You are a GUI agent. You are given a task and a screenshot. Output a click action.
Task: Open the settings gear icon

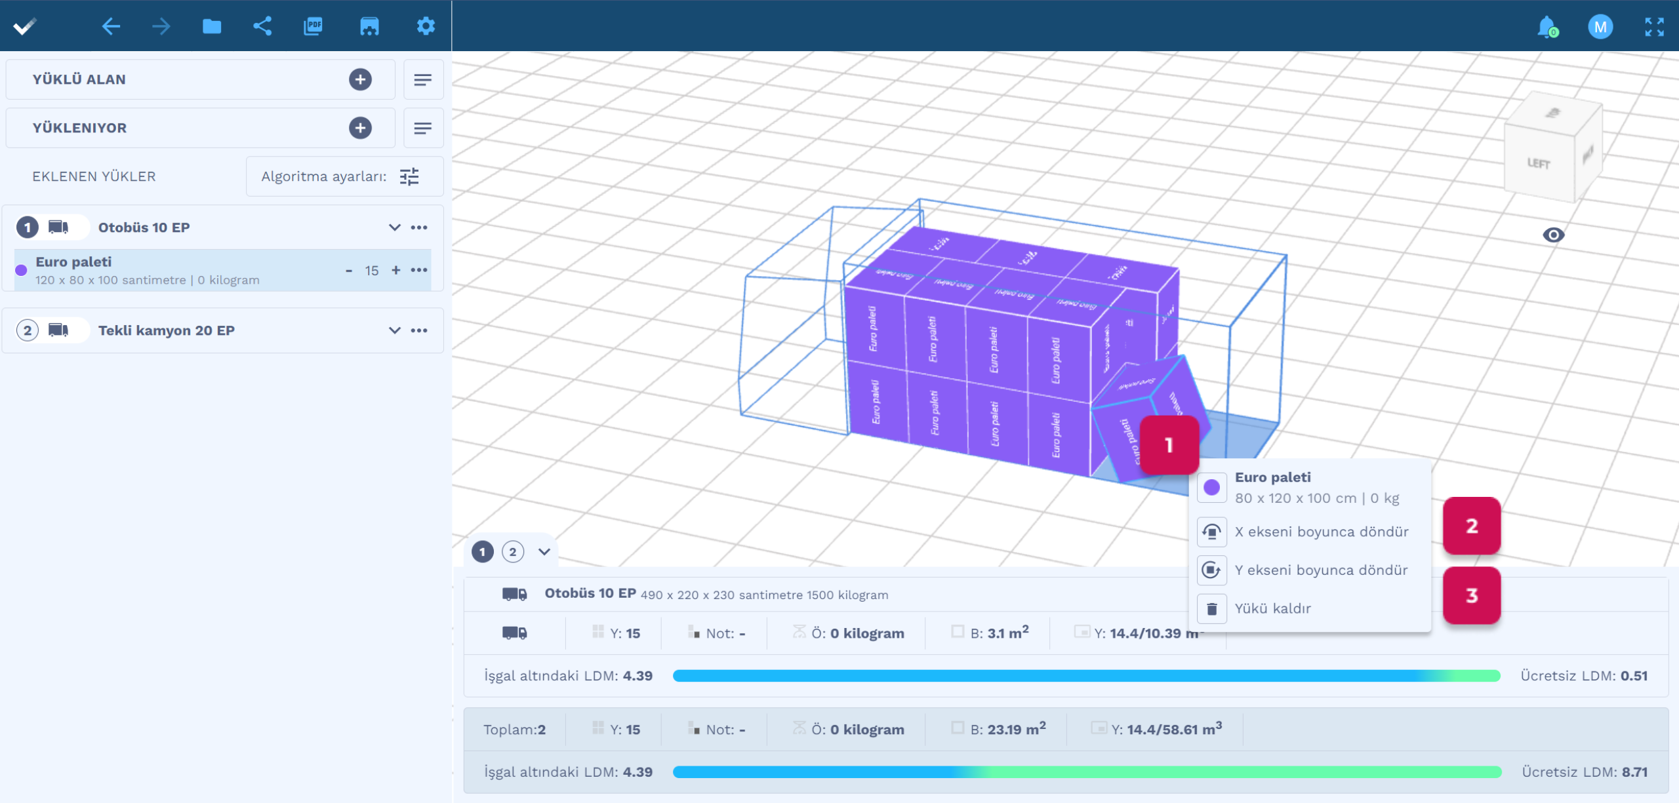pyautogui.click(x=426, y=26)
